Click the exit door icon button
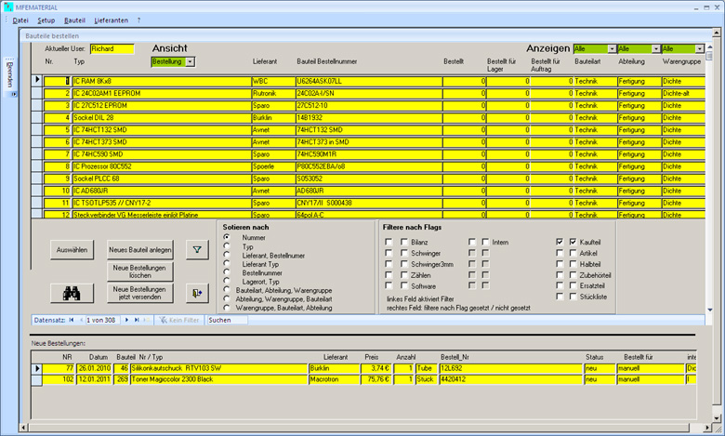 pos(197,293)
